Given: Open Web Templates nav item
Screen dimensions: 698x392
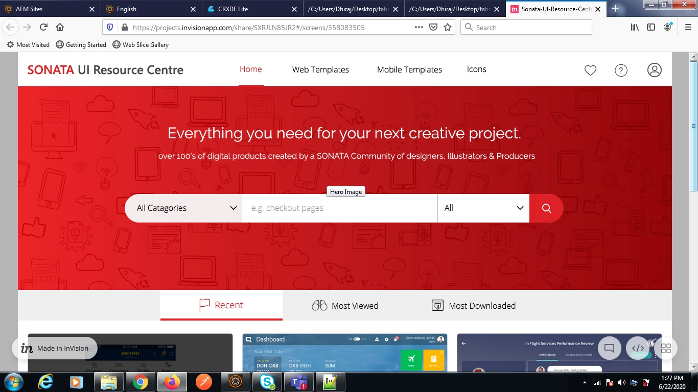Looking at the screenshot, I should tap(320, 70).
